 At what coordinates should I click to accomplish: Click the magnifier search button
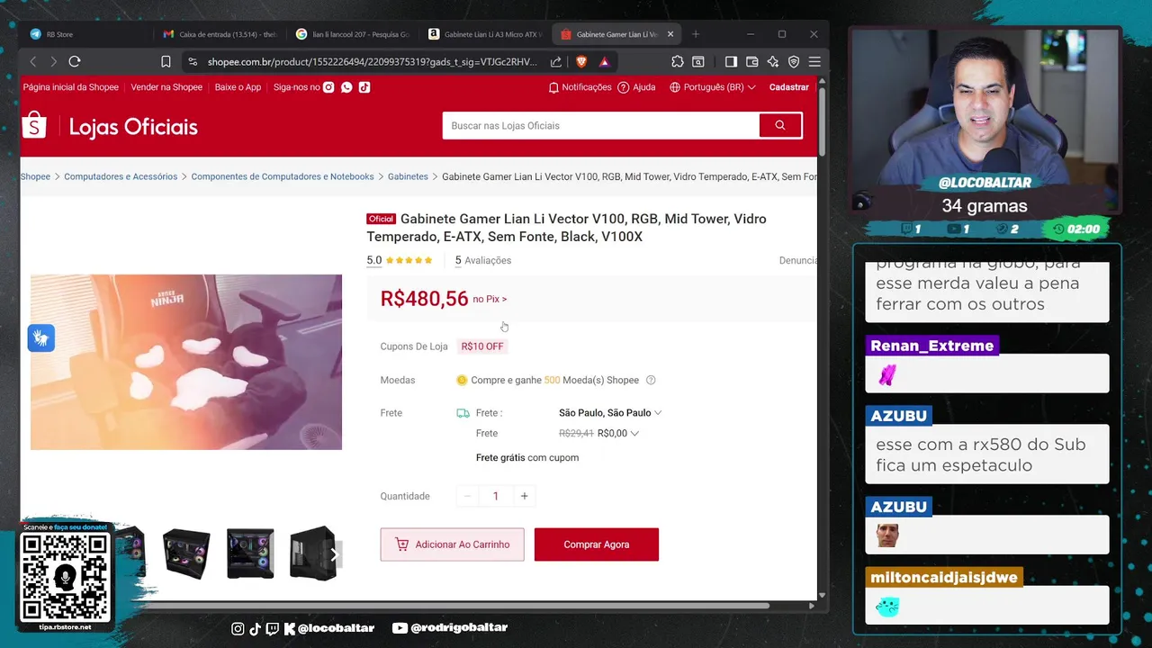[x=780, y=126]
